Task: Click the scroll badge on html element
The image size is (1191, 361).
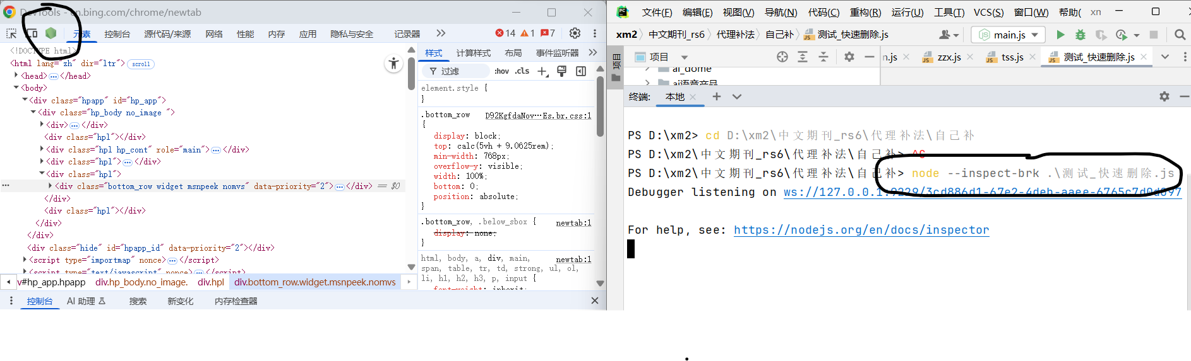Action: click(x=141, y=64)
